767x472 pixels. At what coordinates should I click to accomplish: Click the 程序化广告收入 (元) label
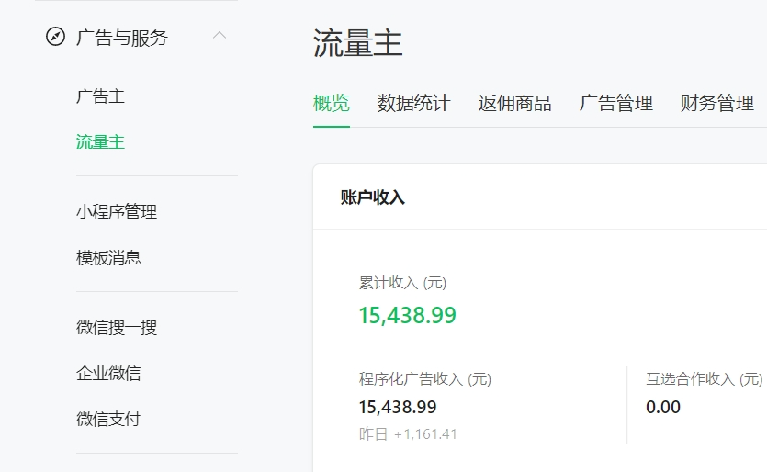coord(425,379)
